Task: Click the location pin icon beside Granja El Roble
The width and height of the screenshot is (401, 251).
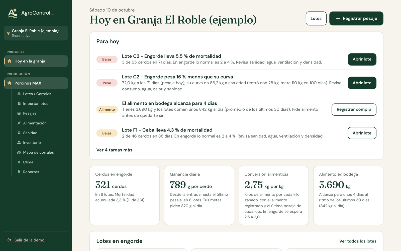Action: tap(8, 33)
